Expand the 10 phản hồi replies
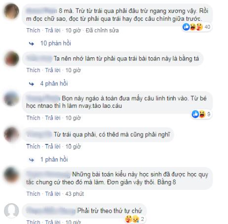228x224 pixels. coord(56,44)
